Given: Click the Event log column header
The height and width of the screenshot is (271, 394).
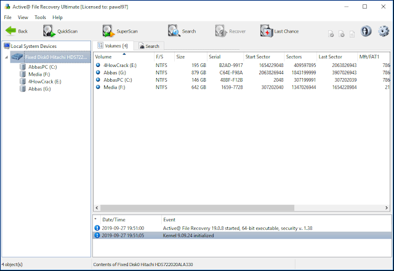Looking at the screenshot, I should [x=276, y=219].
